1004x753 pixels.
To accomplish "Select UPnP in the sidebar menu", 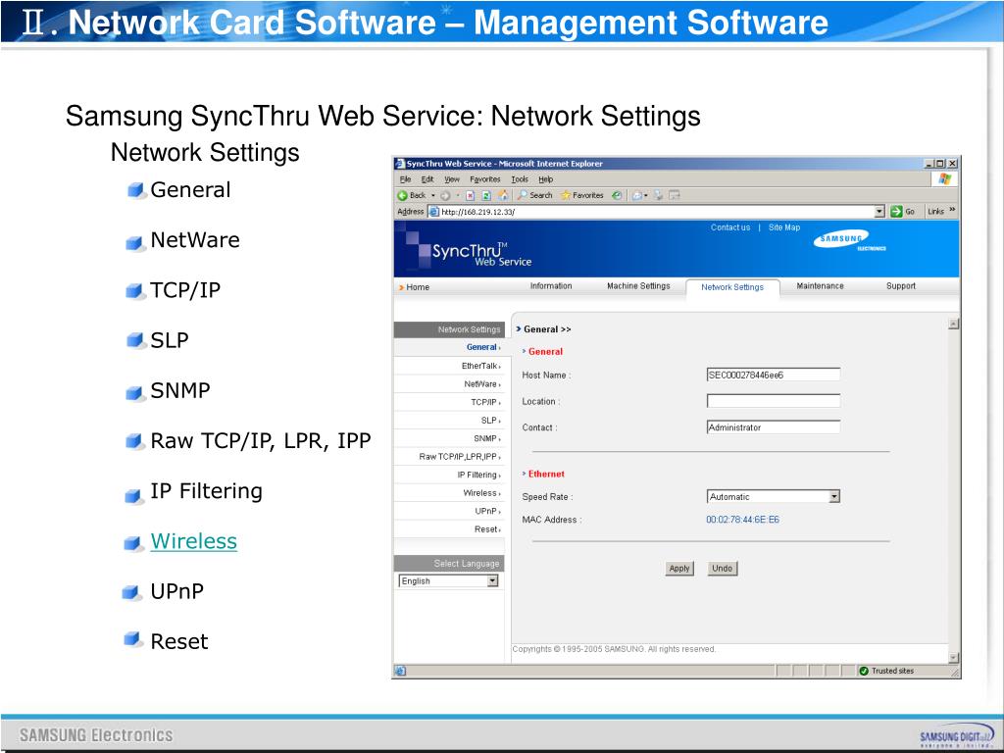I will pos(449,511).
